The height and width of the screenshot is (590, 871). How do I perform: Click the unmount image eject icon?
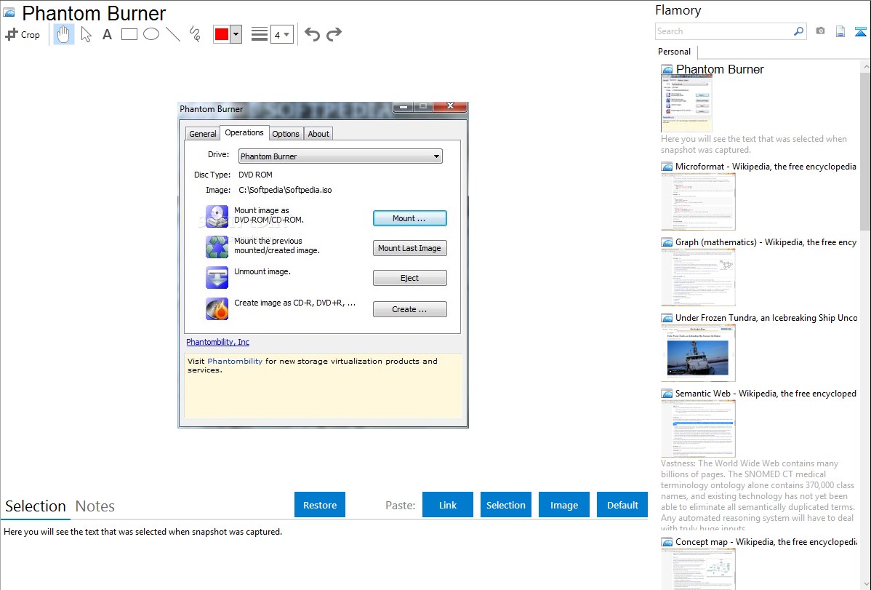[217, 277]
